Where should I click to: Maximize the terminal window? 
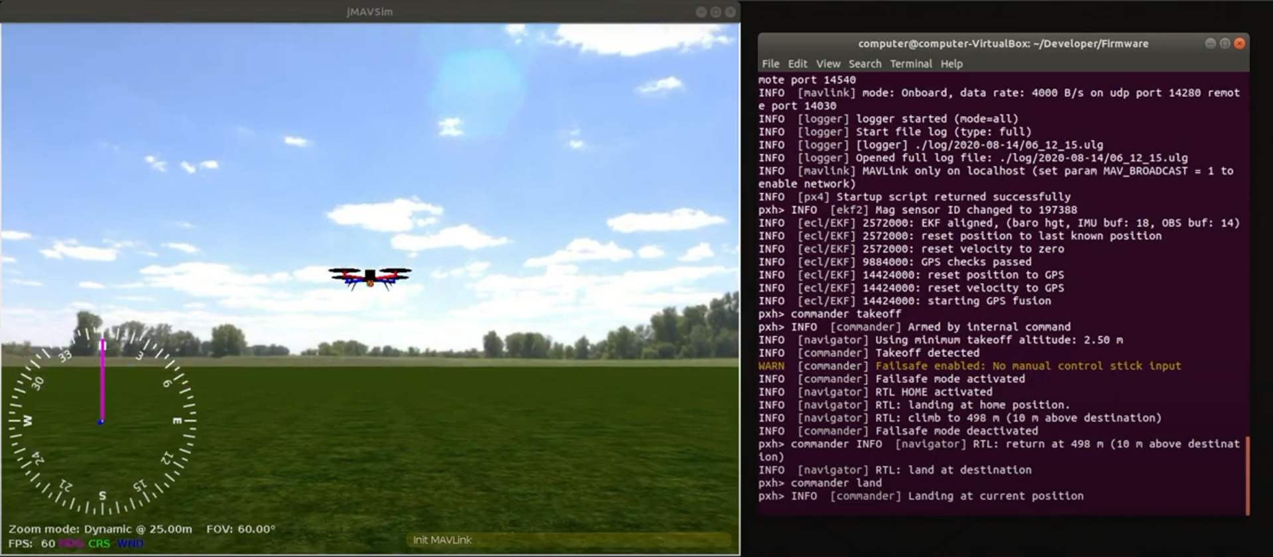(x=1225, y=44)
